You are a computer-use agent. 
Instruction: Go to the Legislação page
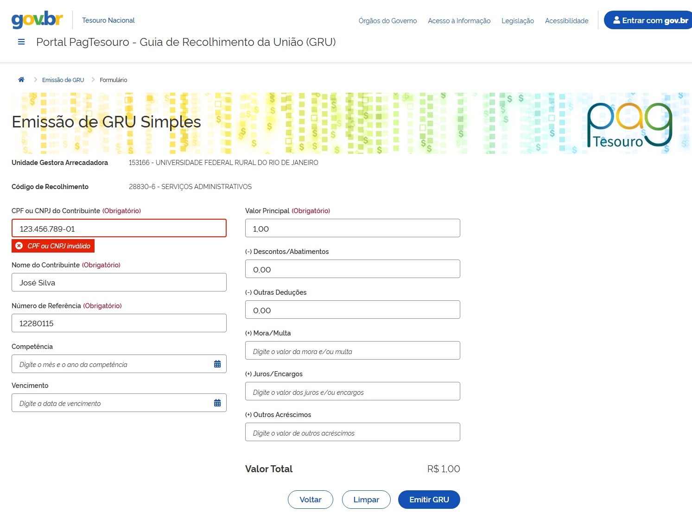[517, 21]
